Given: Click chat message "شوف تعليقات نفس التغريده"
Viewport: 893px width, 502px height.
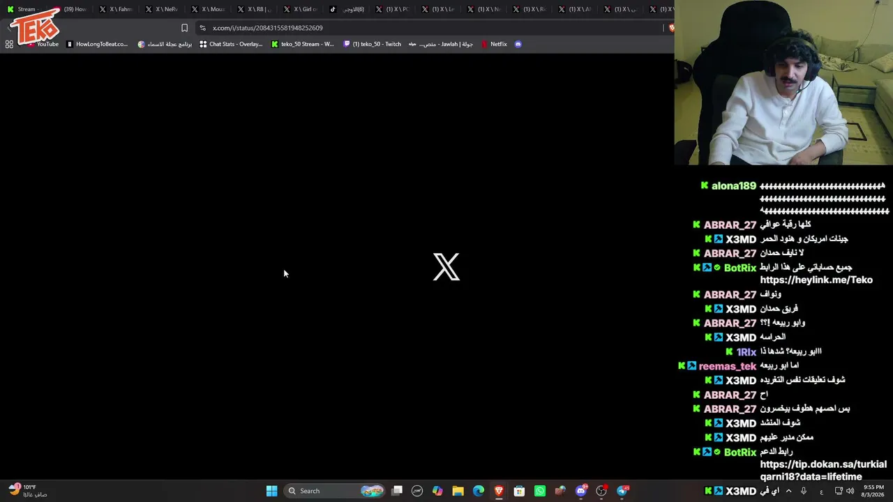Looking at the screenshot, I should tap(802, 380).
